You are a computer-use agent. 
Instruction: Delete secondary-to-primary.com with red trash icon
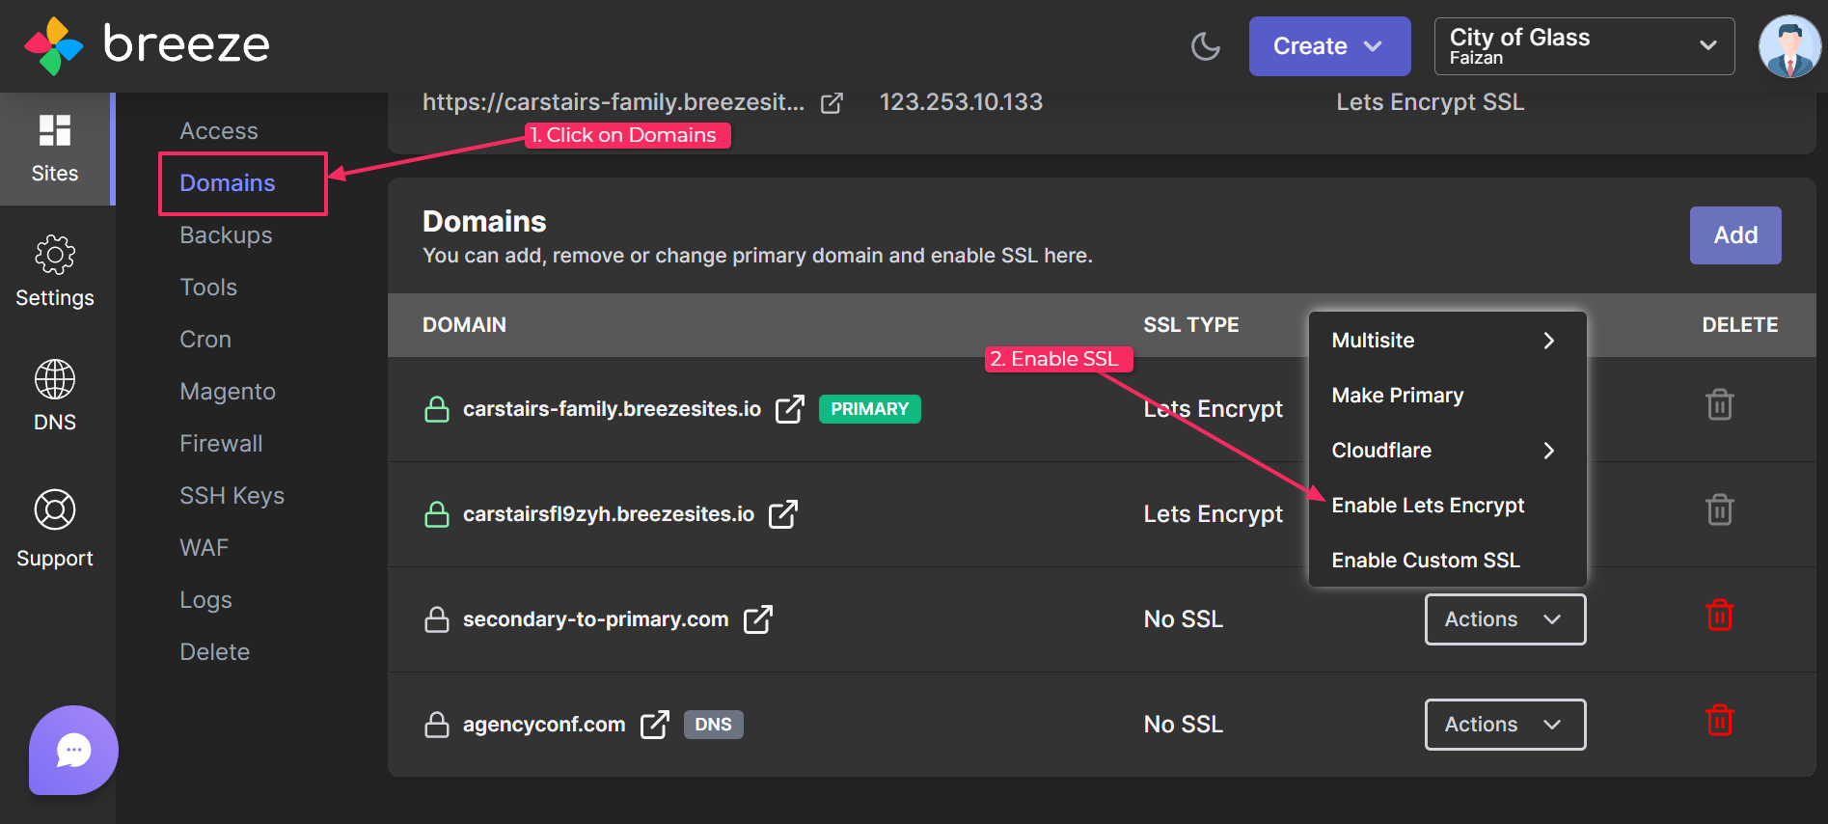click(x=1720, y=615)
